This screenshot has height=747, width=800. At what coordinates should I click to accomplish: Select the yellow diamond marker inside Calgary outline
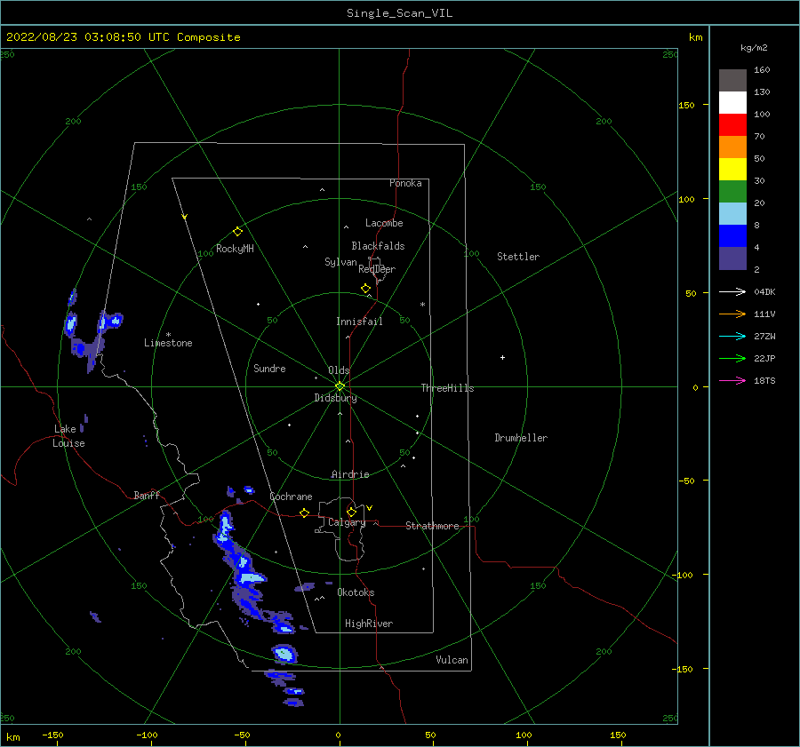[x=351, y=512]
